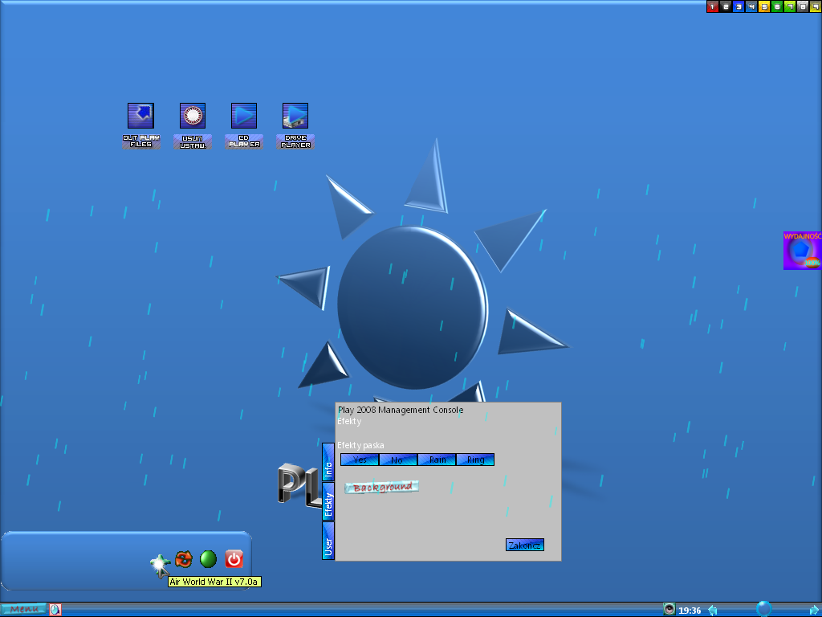Image resolution: width=822 pixels, height=617 pixels.
Task: Set Efekty paska to Yes
Action: tap(360, 460)
